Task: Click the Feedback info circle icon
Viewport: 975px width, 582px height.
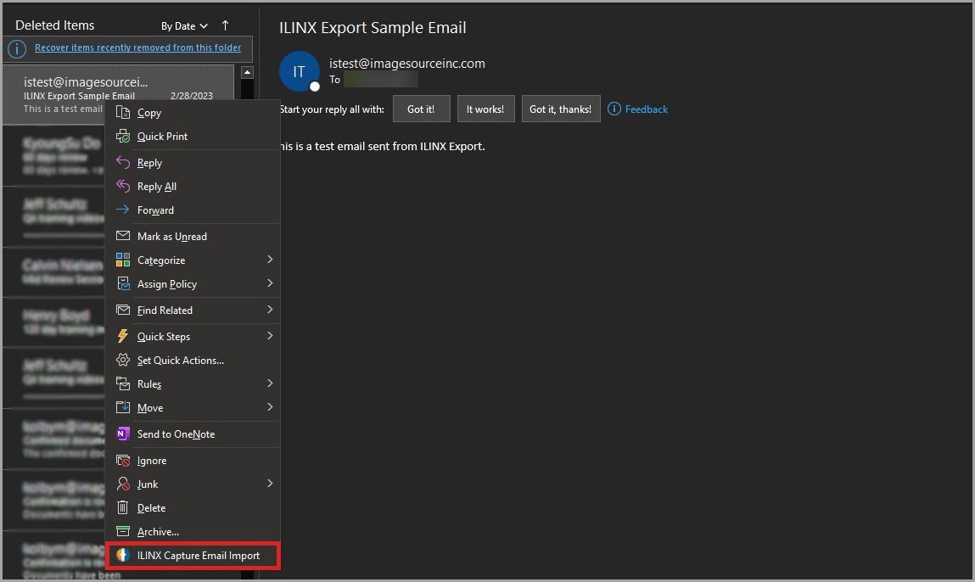Action: 614,109
